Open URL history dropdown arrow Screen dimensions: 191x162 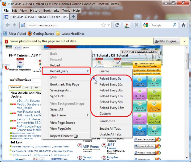[x=109, y=25]
